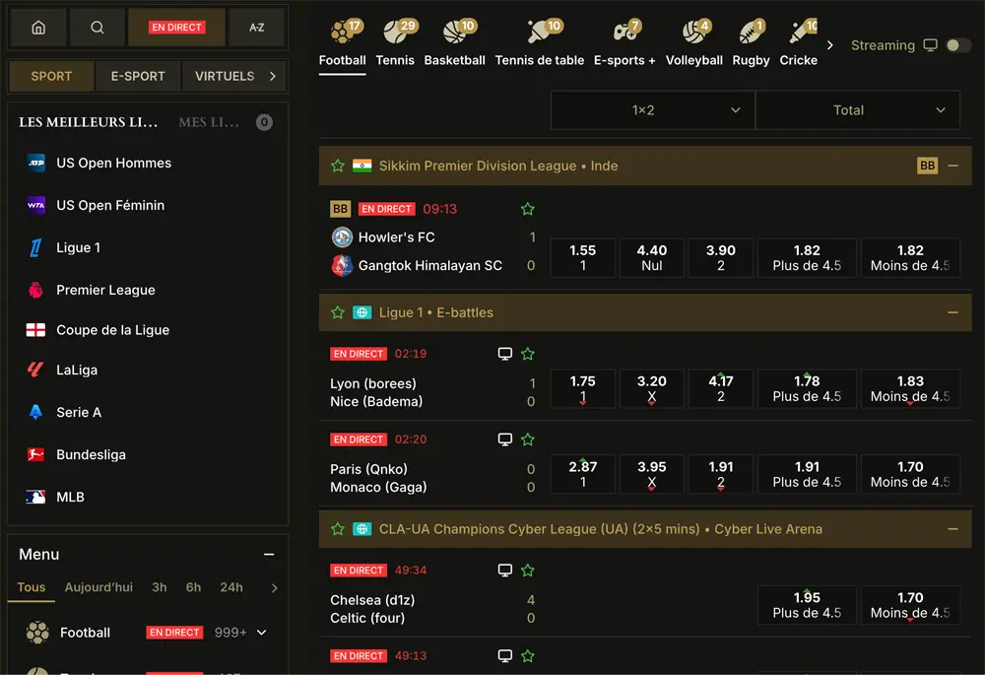Bet 4.40 Nul on Howler's FC match
The image size is (985, 675).
(651, 257)
